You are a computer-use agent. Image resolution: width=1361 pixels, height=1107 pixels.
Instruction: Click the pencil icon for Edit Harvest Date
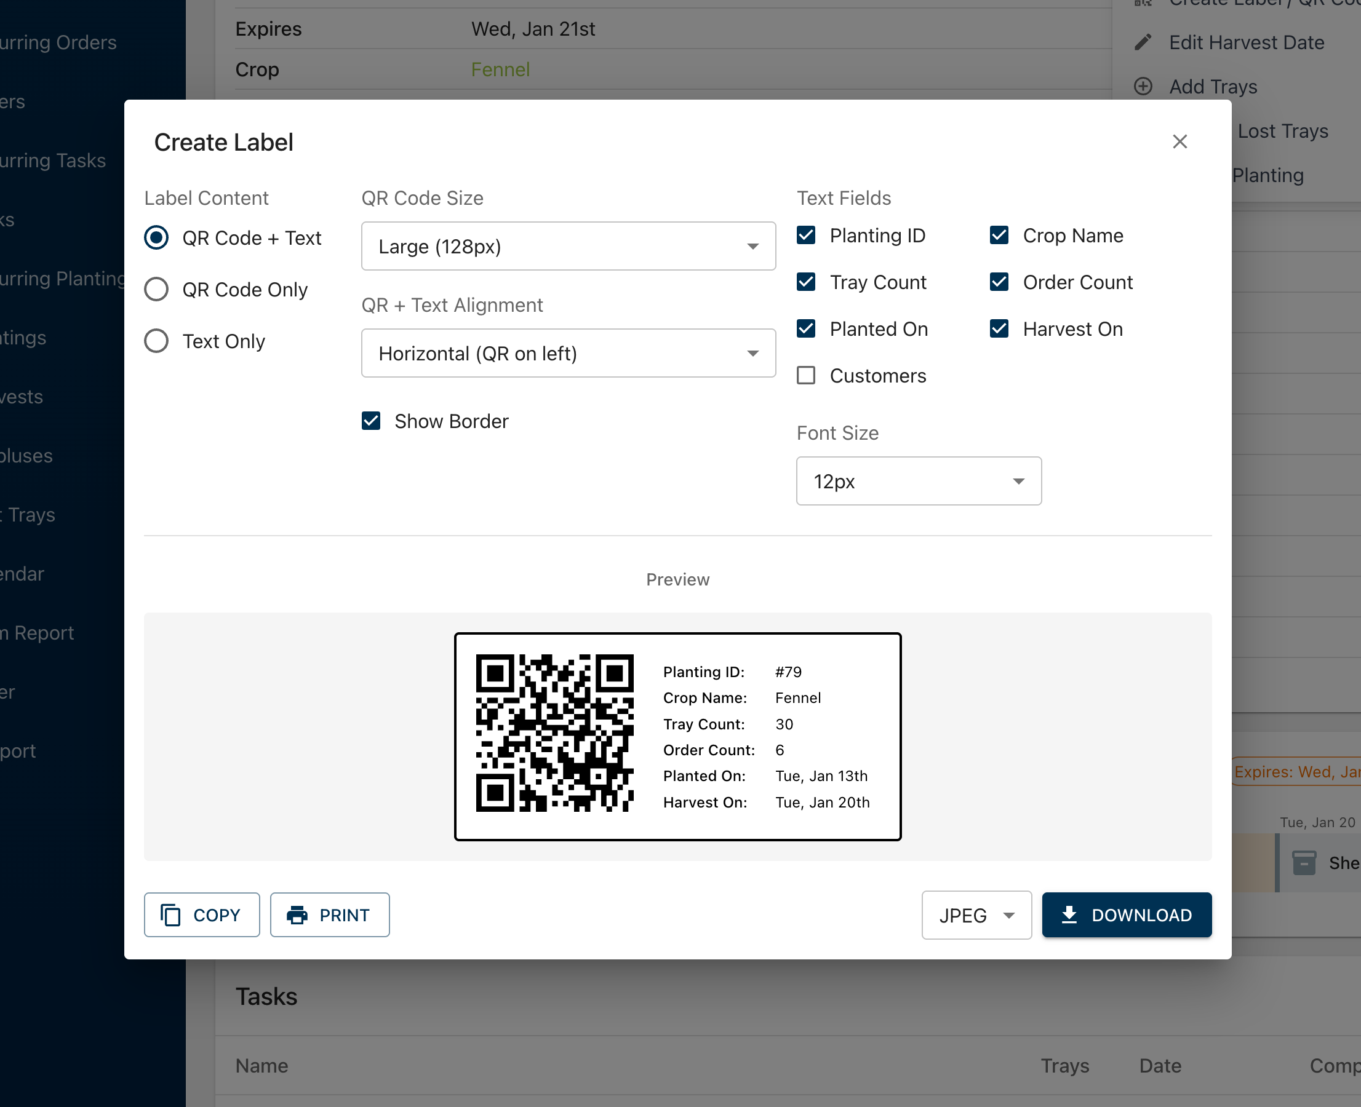click(x=1143, y=42)
